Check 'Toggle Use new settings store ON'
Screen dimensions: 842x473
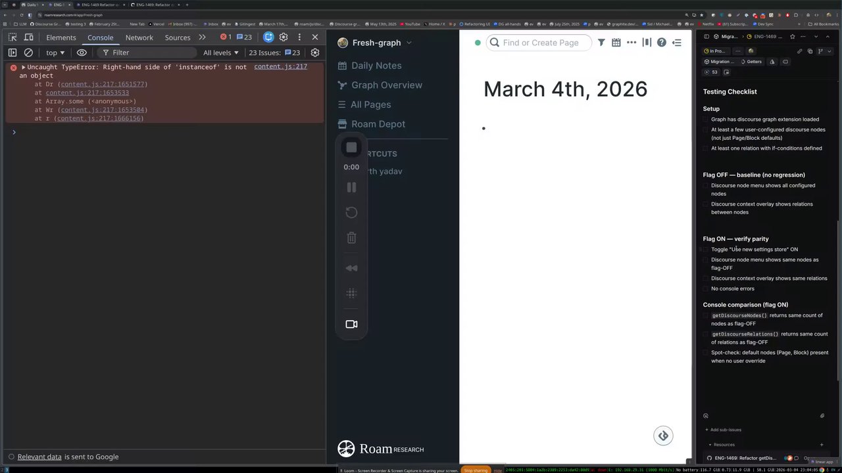(x=706, y=250)
